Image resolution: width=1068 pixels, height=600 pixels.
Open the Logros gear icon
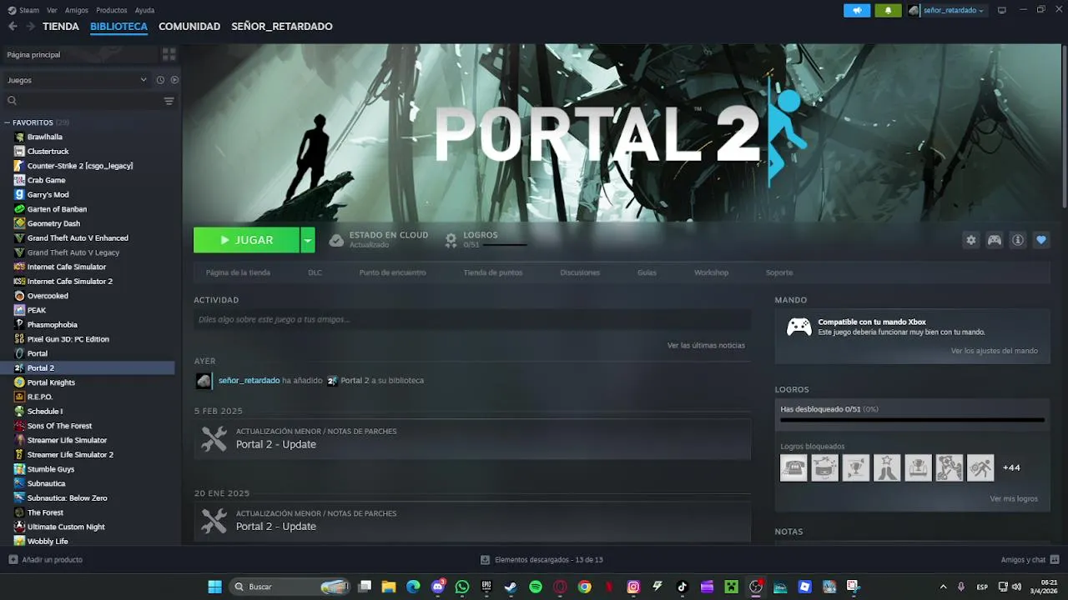[451, 240]
